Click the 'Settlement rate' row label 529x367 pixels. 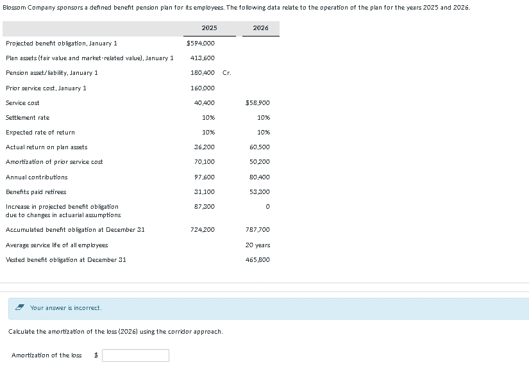click(x=28, y=118)
